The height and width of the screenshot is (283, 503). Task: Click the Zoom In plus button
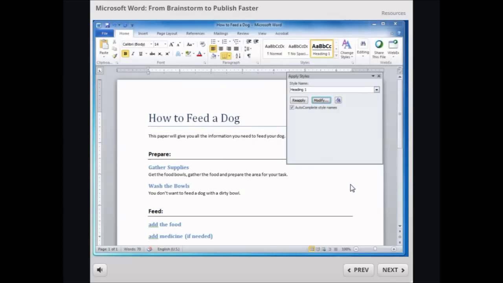pos(394,249)
